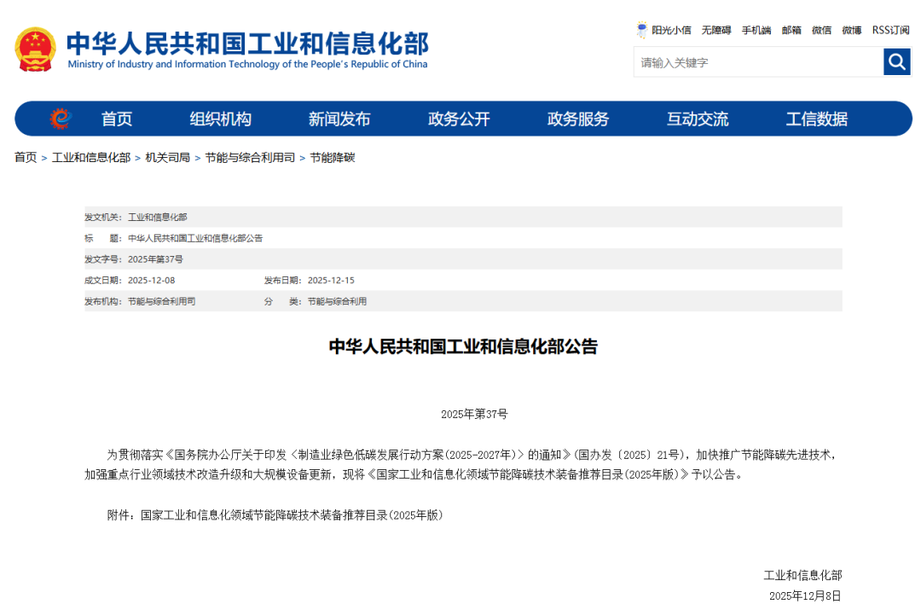
Task: Open the RSS订阅 subscription link
Action: 890,30
